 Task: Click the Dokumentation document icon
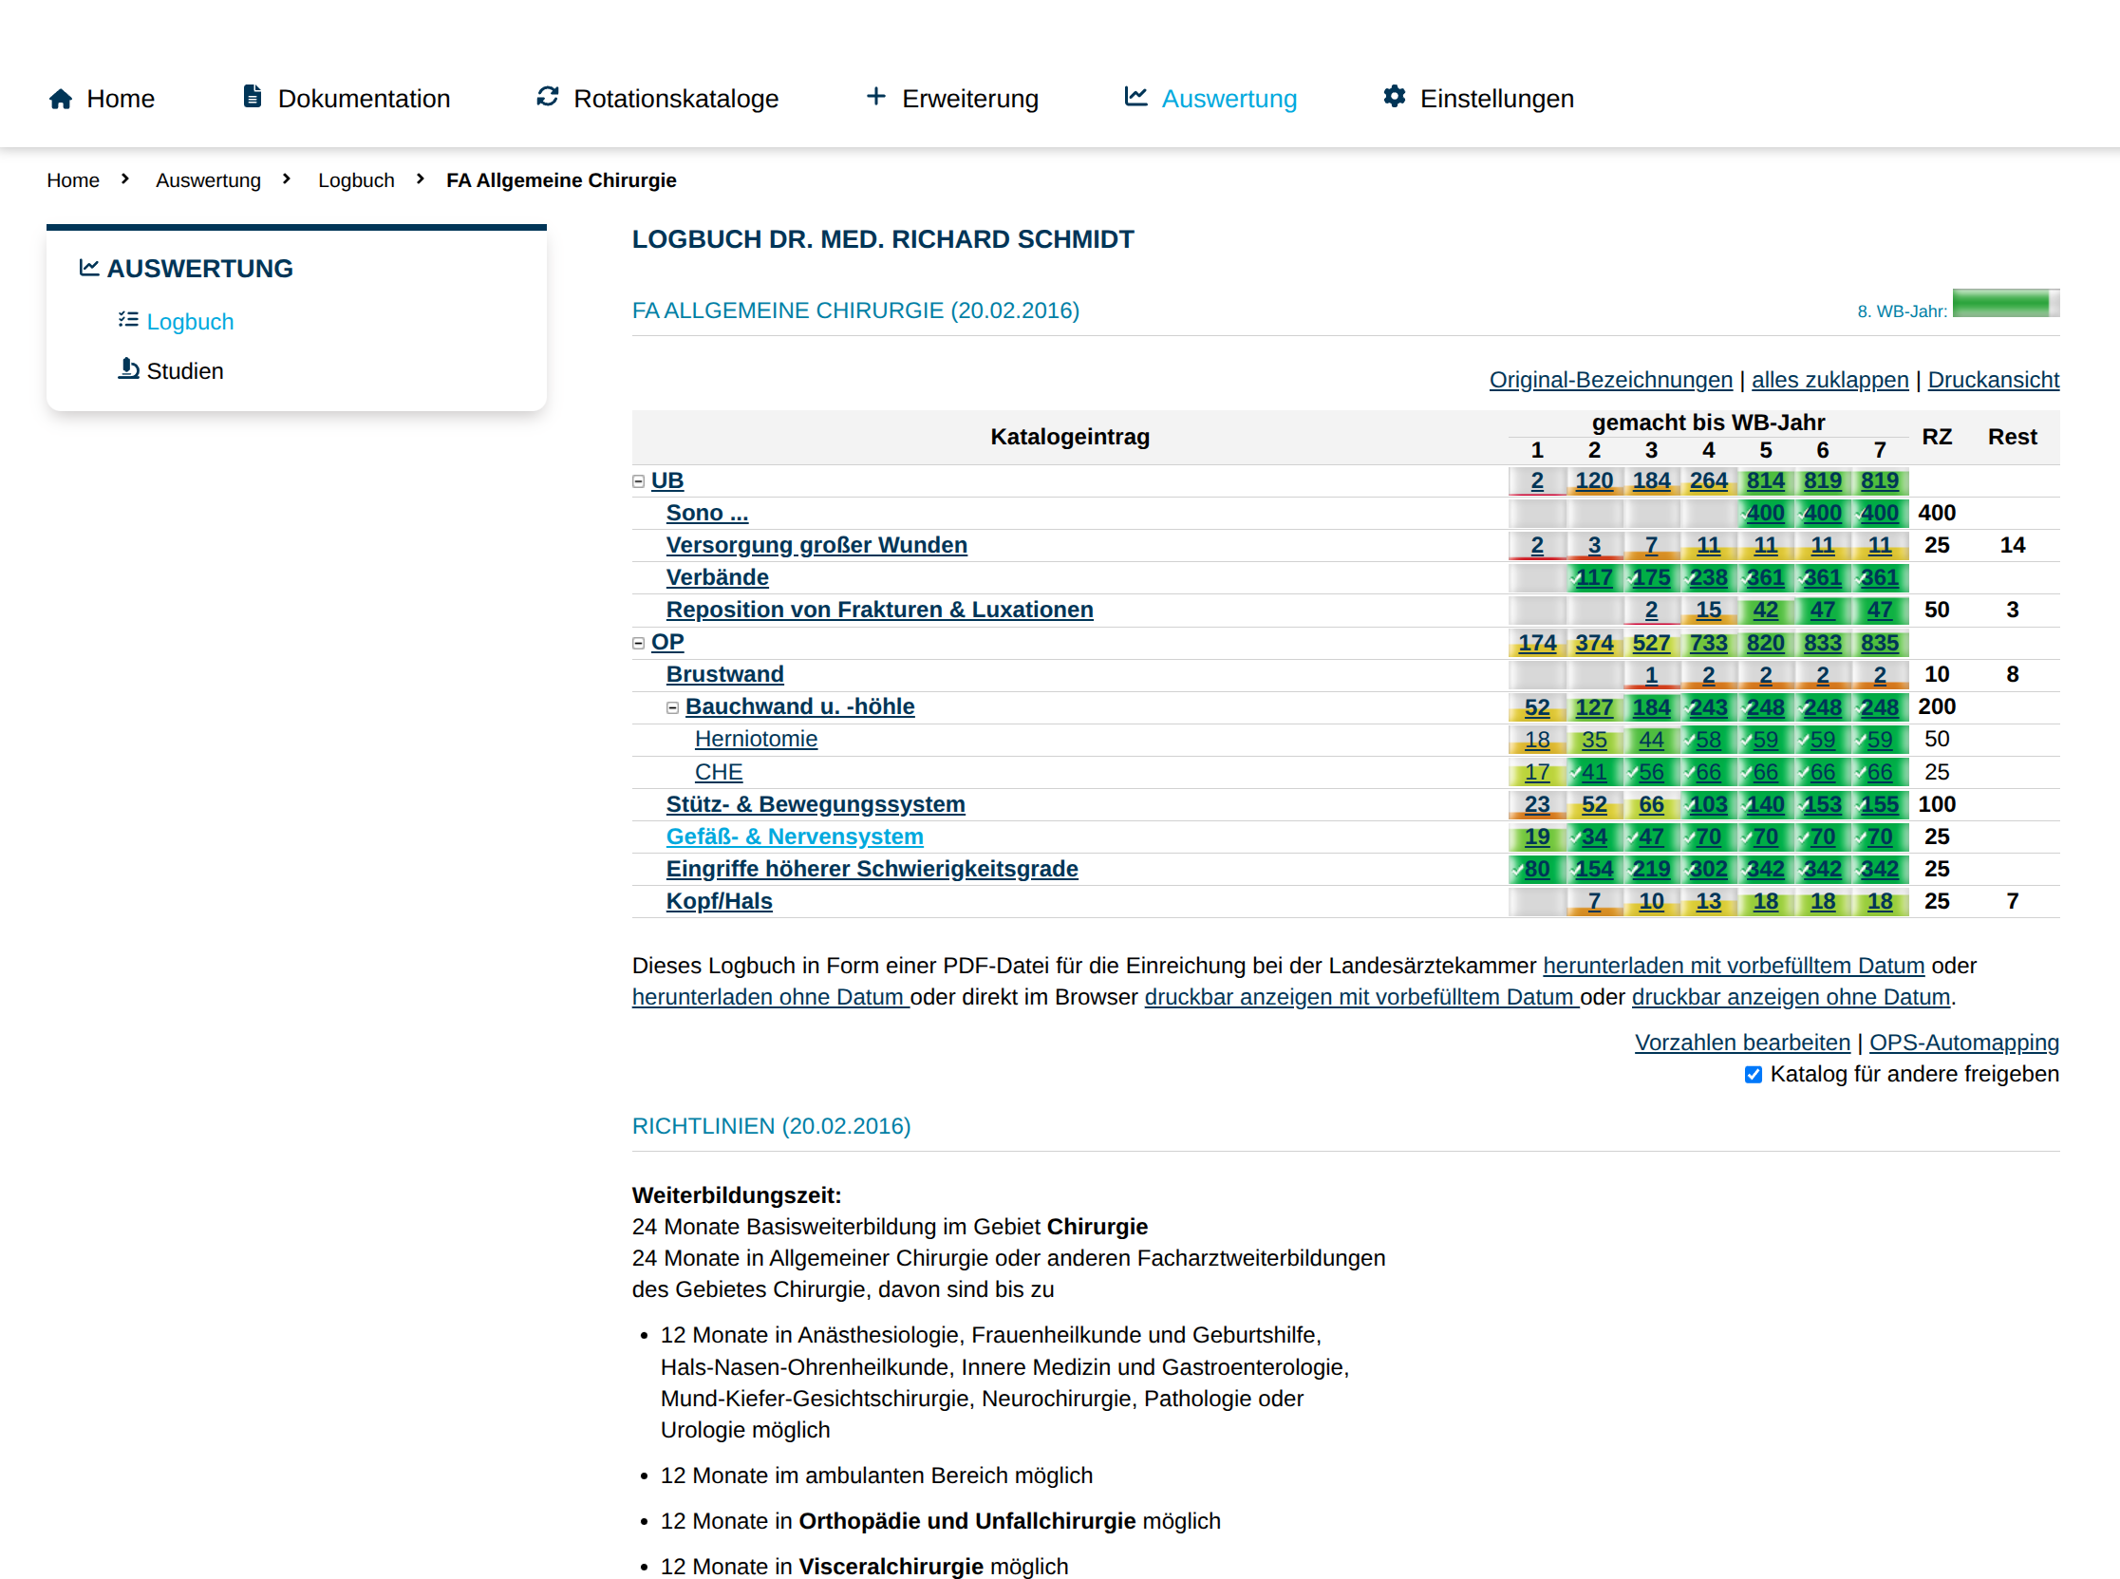253,97
